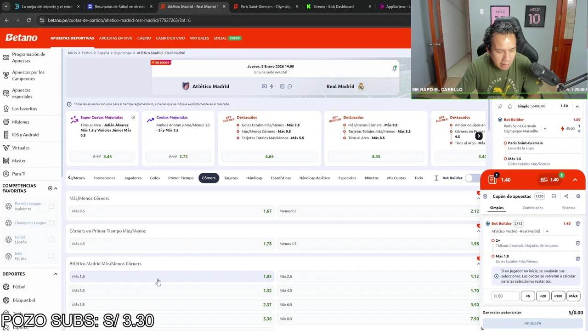588x331 pixels.
Task: Collapse Paris Saint-Germain Olympique Marseille selections
Action: (545, 129)
